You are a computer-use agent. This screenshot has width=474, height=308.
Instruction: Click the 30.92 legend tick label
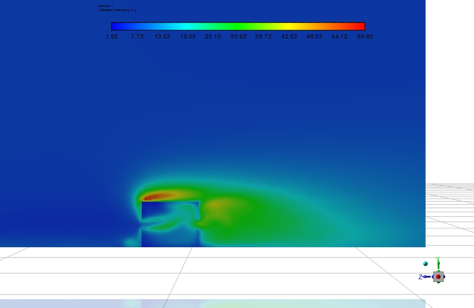click(x=238, y=37)
